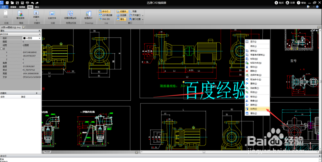Screen dimensions: 322x162
Task: Toggle the 命令行 command line panel button
Action: pos(104,12)
